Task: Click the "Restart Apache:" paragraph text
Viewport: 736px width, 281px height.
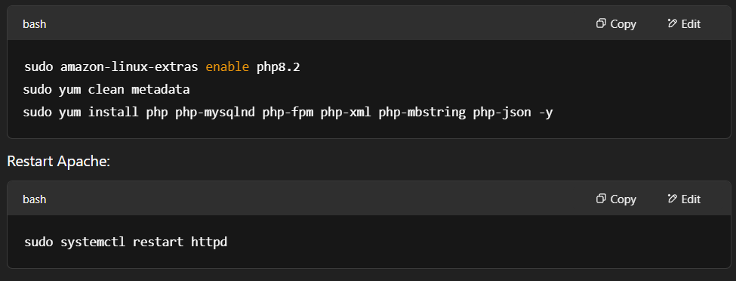Action: point(59,161)
